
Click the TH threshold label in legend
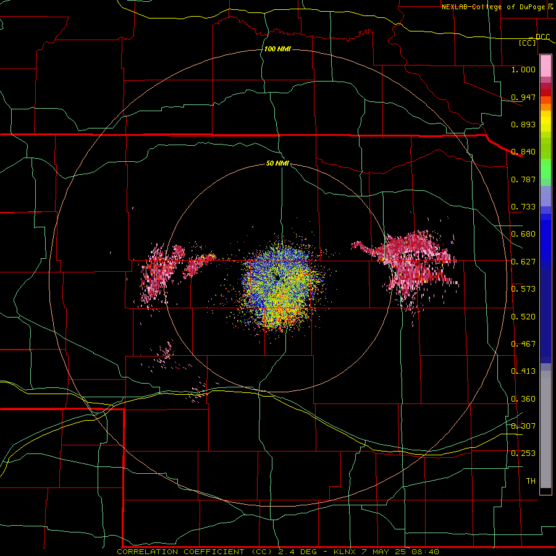[531, 481]
